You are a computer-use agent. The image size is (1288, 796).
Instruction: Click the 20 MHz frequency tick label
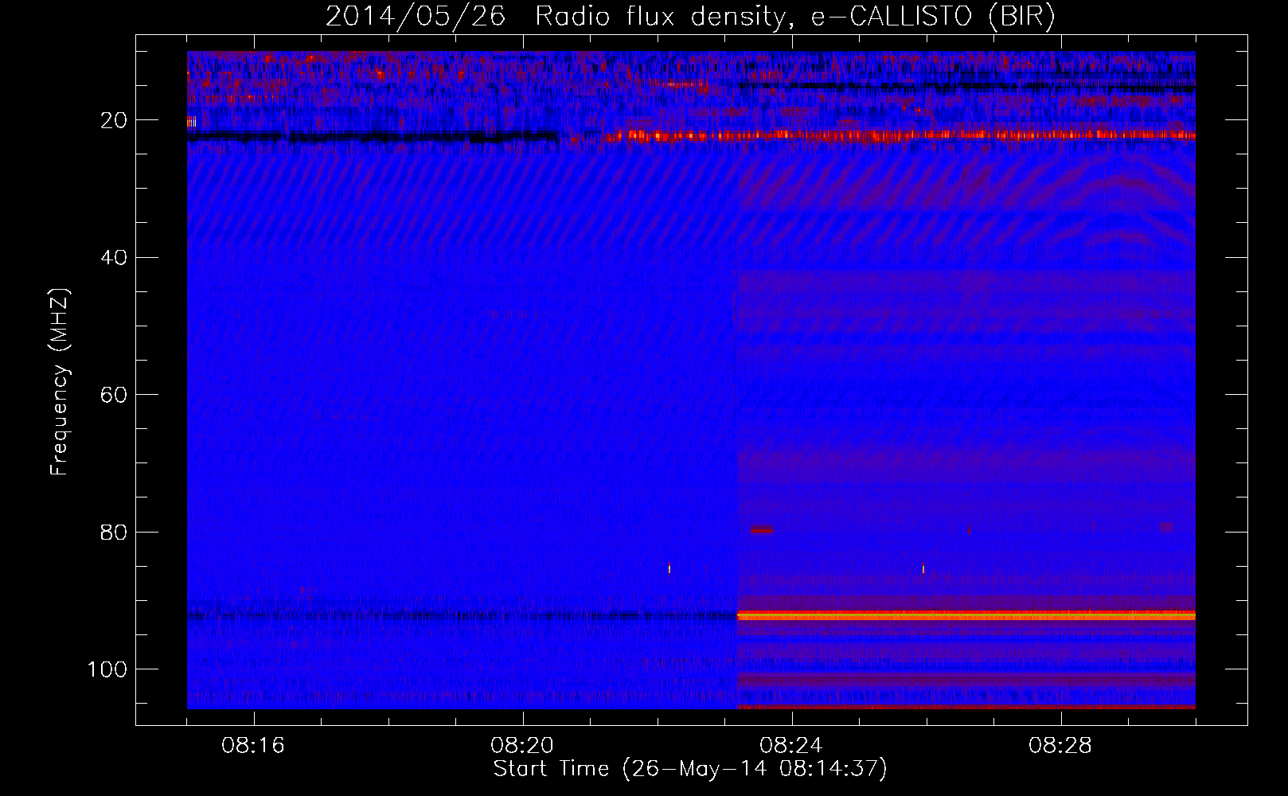(x=115, y=120)
